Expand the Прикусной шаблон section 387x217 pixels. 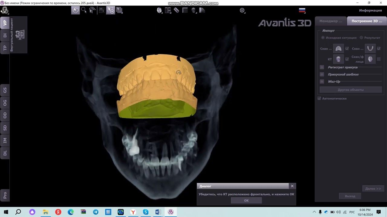(322, 74)
